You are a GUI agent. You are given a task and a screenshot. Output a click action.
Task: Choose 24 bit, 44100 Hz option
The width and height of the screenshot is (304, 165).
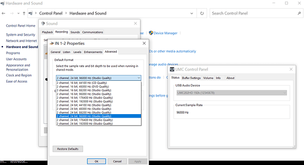(99, 105)
